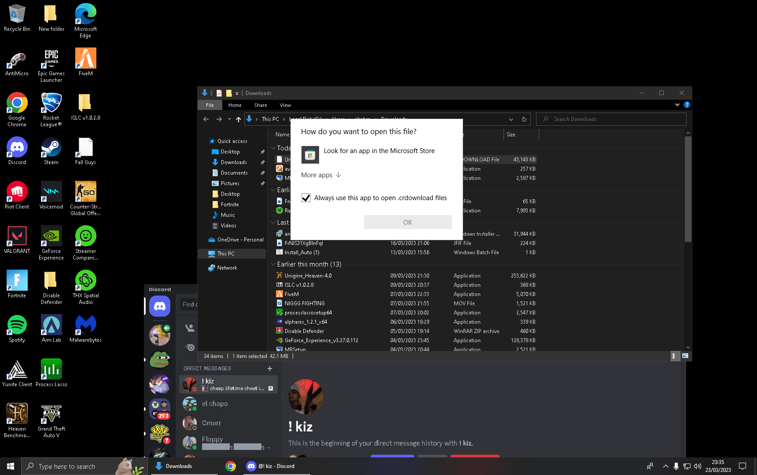Open the Recycle Bin desktop icon
This screenshot has width=757, height=475.
(x=17, y=18)
